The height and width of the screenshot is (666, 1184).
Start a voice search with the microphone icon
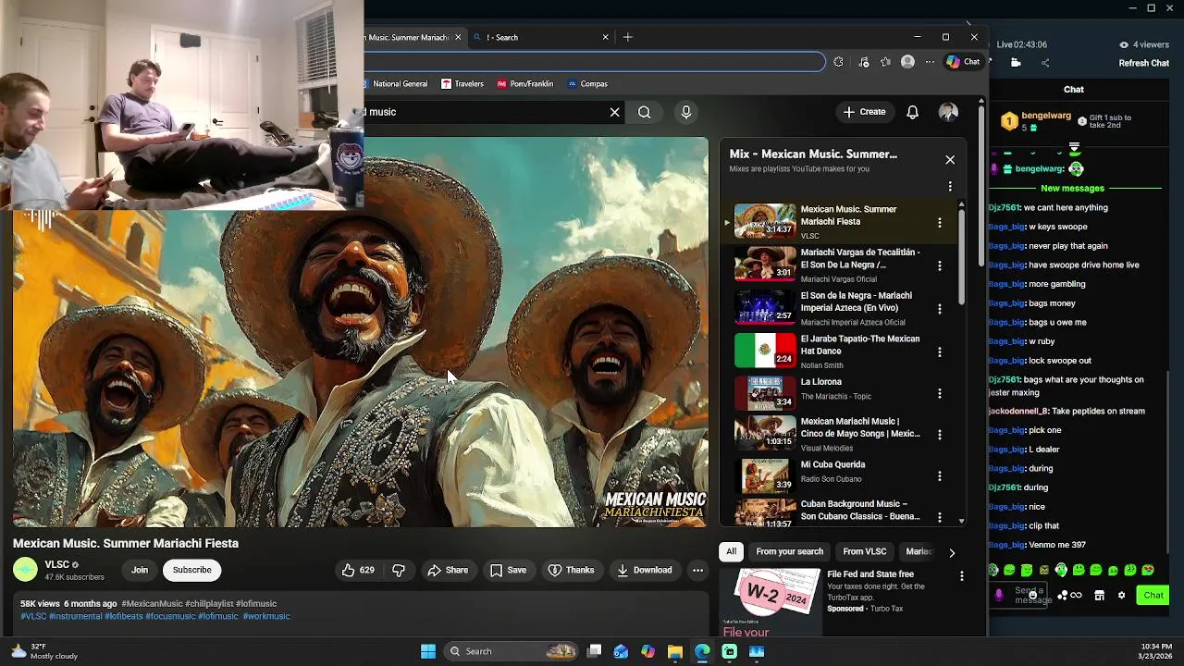coord(685,112)
